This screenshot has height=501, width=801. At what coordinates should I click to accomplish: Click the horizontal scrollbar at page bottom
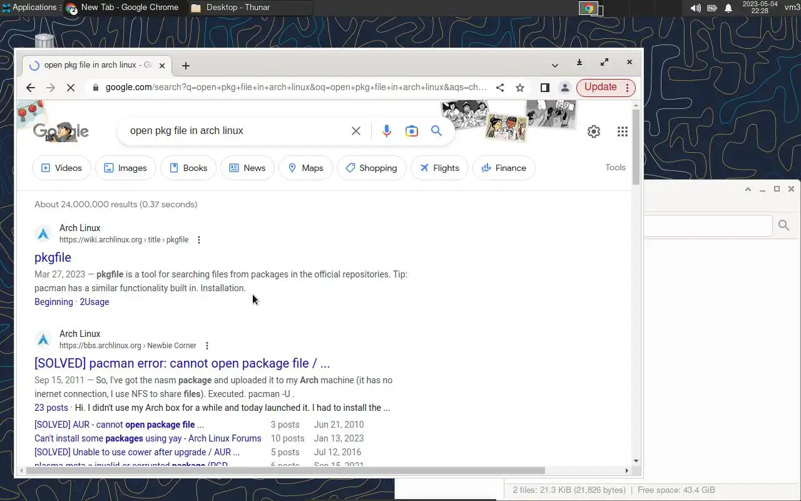click(285, 470)
